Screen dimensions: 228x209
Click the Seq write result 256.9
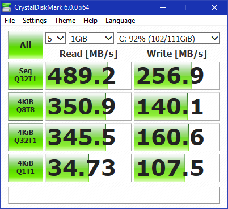(177, 76)
